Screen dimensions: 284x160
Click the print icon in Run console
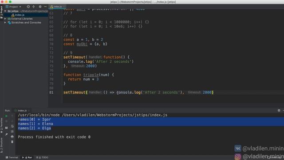click(x=12, y=136)
